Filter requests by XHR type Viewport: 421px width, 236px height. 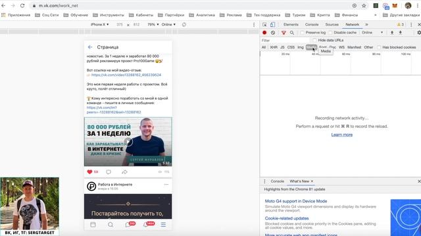click(x=274, y=47)
